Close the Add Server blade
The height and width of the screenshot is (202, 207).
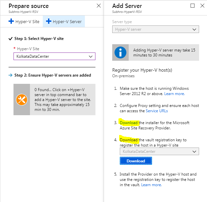pos(202,6)
